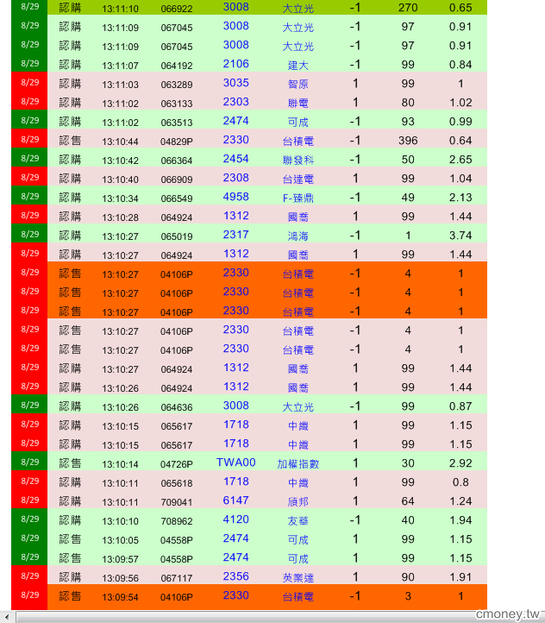Open the 友華 stock name link
Viewport: 545px width, 623px height.
pyautogui.click(x=298, y=521)
